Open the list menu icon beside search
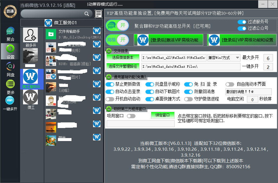Screen dimensions: 278x183 click(98, 14)
